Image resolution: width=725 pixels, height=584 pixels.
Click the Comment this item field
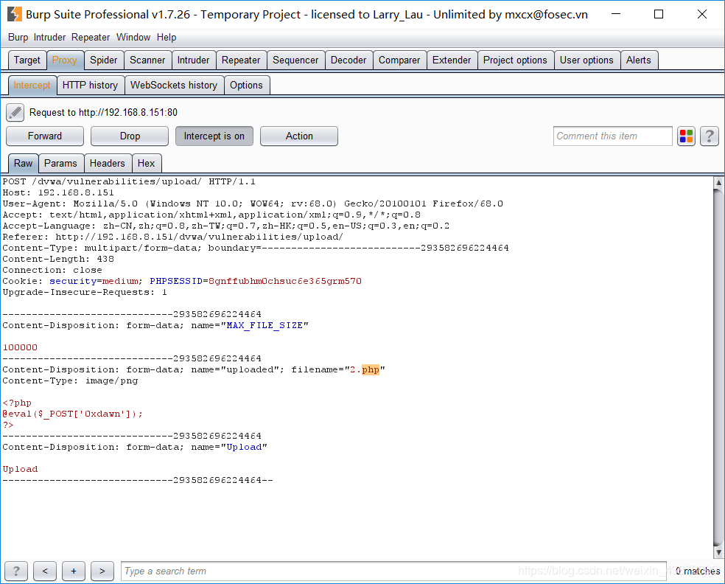point(613,136)
